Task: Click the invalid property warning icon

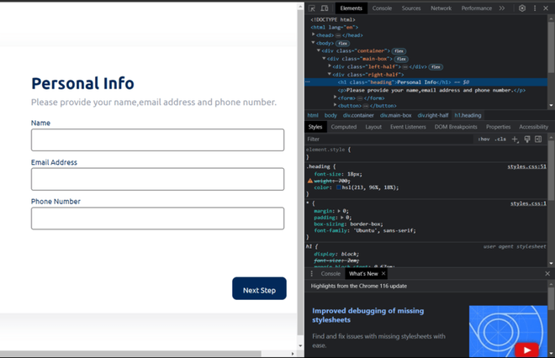Action: 310,181
